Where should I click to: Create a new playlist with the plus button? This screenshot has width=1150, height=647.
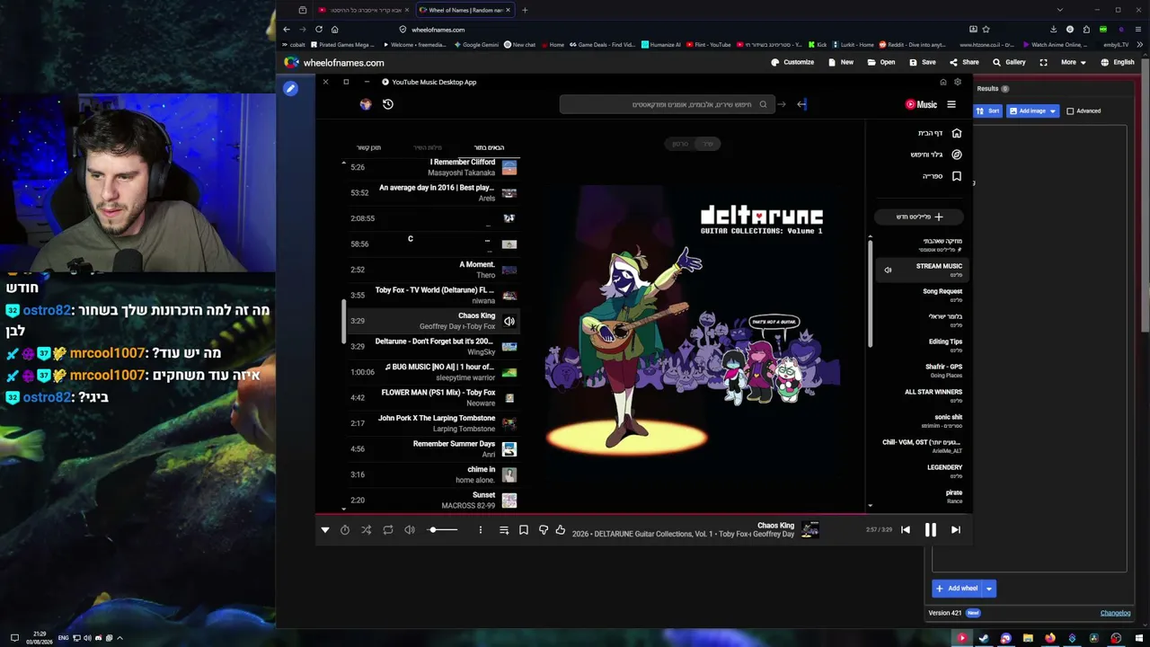coord(919,217)
